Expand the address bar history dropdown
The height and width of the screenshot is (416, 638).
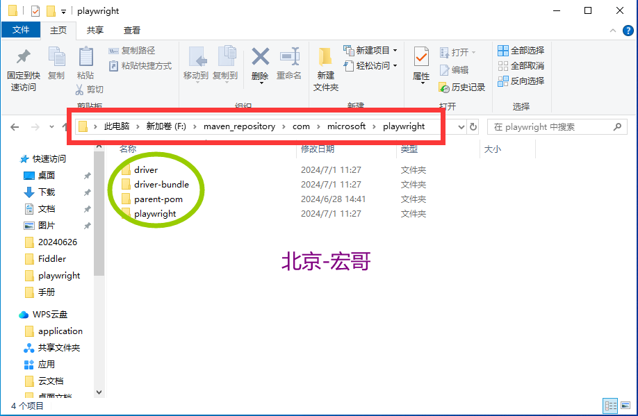[461, 127]
